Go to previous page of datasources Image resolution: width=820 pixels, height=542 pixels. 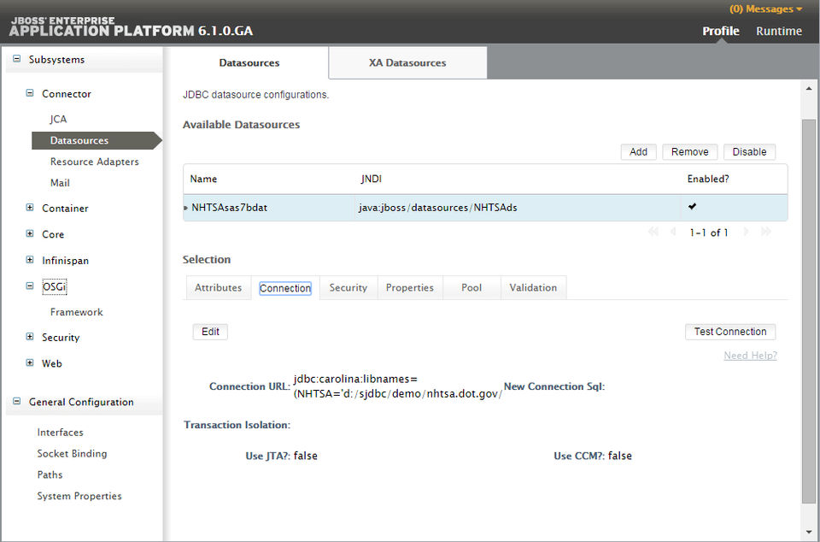[x=673, y=232]
